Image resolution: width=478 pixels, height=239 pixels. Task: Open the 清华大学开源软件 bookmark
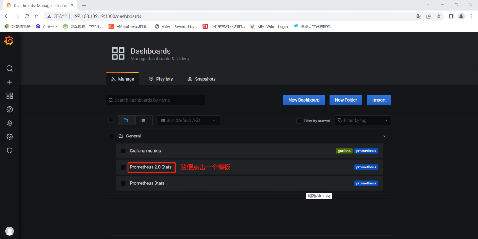tap(313, 27)
